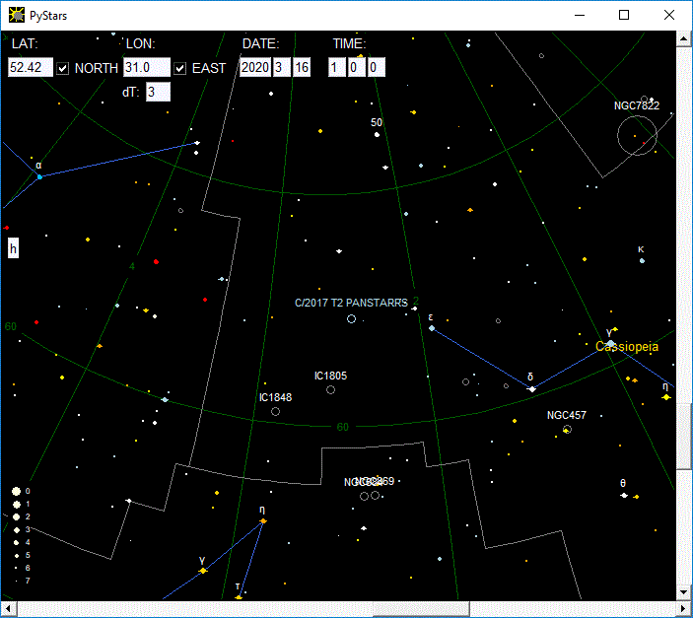Click magnitude 4 legend dot
This screenshot has height=618, width=693.
pos(17,542)
